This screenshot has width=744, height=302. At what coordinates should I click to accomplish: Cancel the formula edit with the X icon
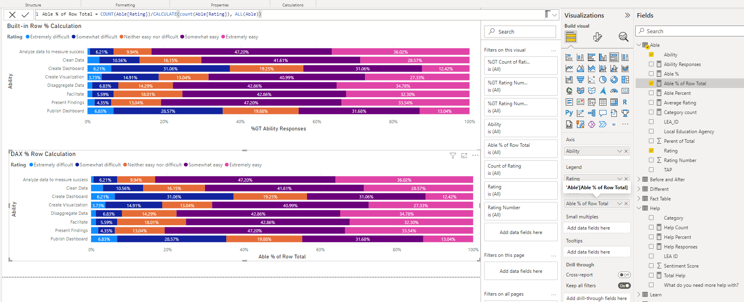click(x=12, y=15)
